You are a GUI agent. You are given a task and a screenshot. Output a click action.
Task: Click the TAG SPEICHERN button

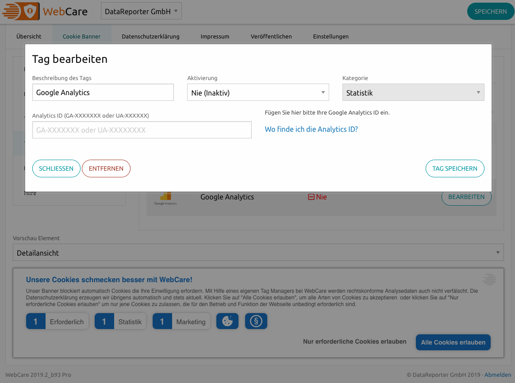pyautogui.click(x=455, y=169)
